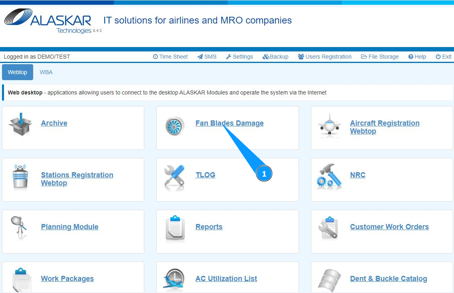Click the Dent & Buckle Catalog metal sheets icon

pyautogui.click(x=329, y=280)
